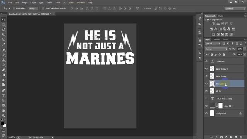
Task: Open the Group auto-select dropdown
Action: coord(33,8)
